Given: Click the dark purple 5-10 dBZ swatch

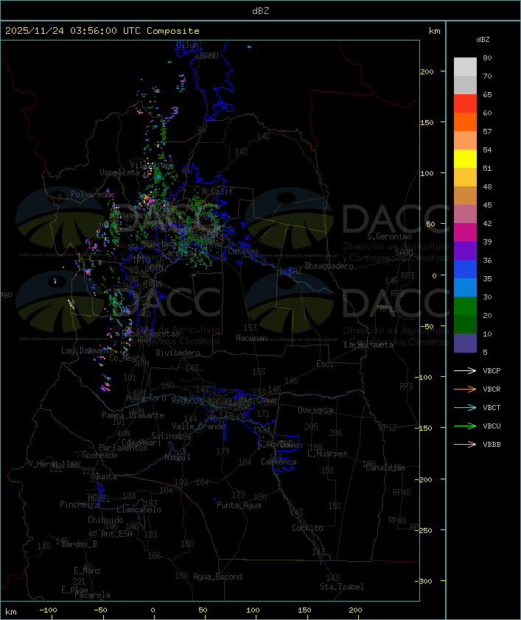Looking at the screenshot, I should 465,343.
